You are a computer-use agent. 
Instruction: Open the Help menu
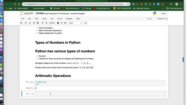click(78, 19)
